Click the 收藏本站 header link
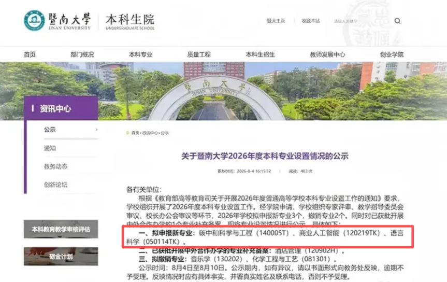Screen dimensions: 447x282 tap(311, 21)
